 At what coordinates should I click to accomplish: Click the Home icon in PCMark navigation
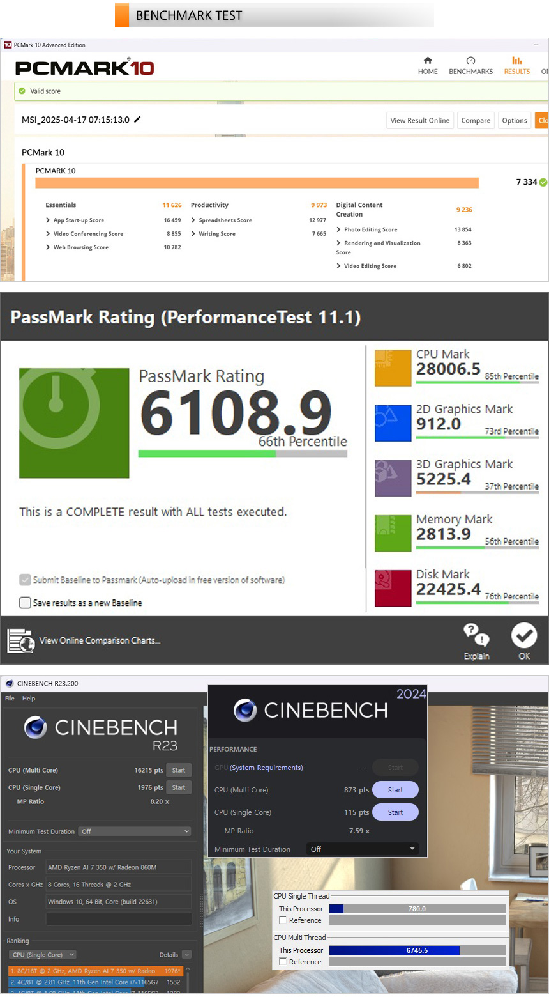[428, 61]
